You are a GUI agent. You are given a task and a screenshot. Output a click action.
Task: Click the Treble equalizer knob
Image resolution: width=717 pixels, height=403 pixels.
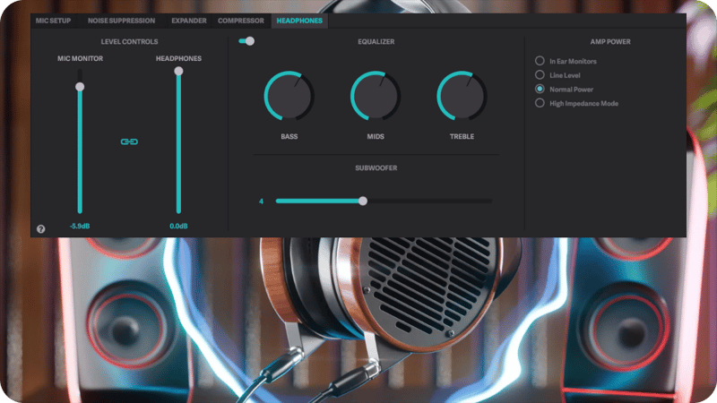tap(462, 98)
